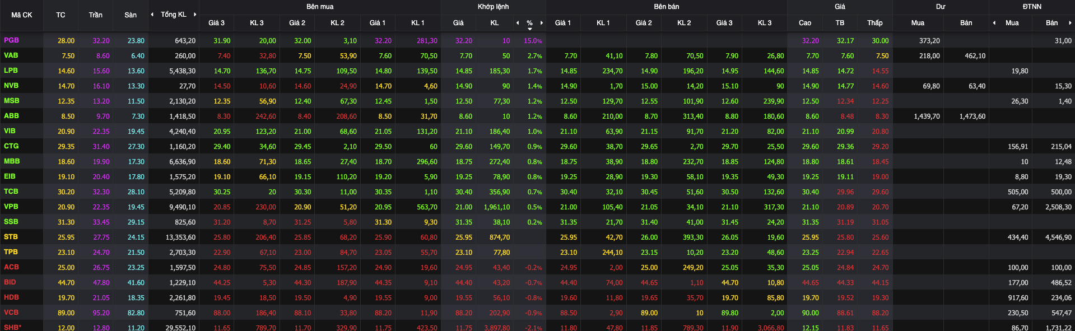Open the TCB stock symbol
Viewport: 1075px width, 331px height.
(x=11, y=192)
